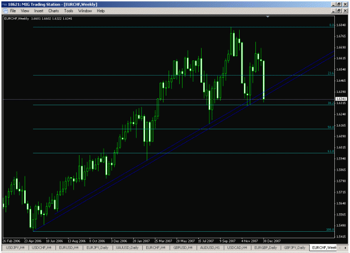Viewport: 350px width, 253px height.
Task: Click the chart document icon beside File menu
Action: tap(6, 11)
